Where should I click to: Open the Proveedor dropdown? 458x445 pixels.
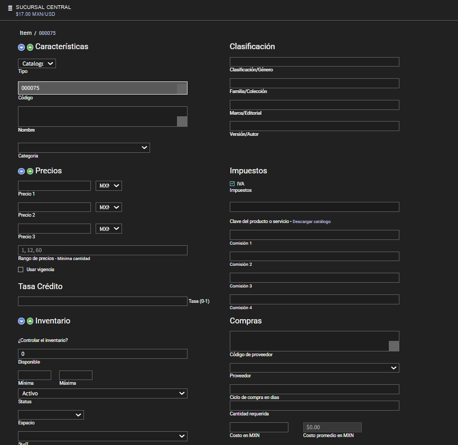tap(314, 368)
